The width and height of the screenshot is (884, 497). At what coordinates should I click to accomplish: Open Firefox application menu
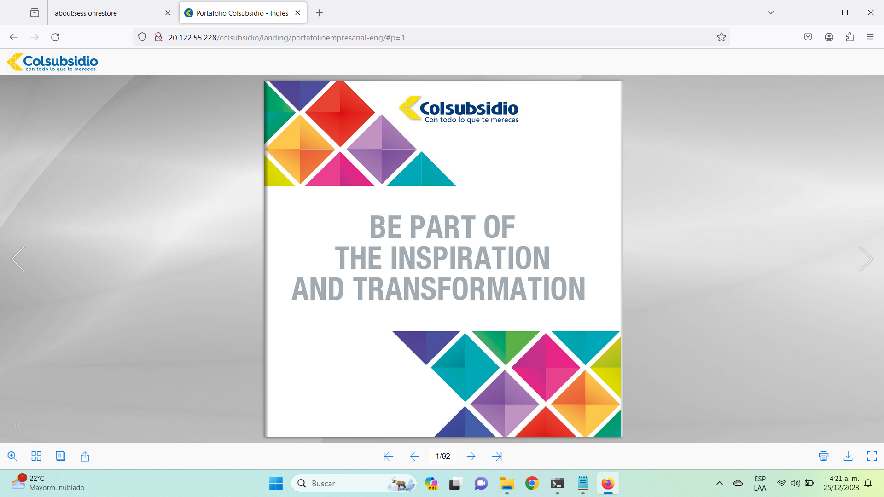(x=870, y=37)
